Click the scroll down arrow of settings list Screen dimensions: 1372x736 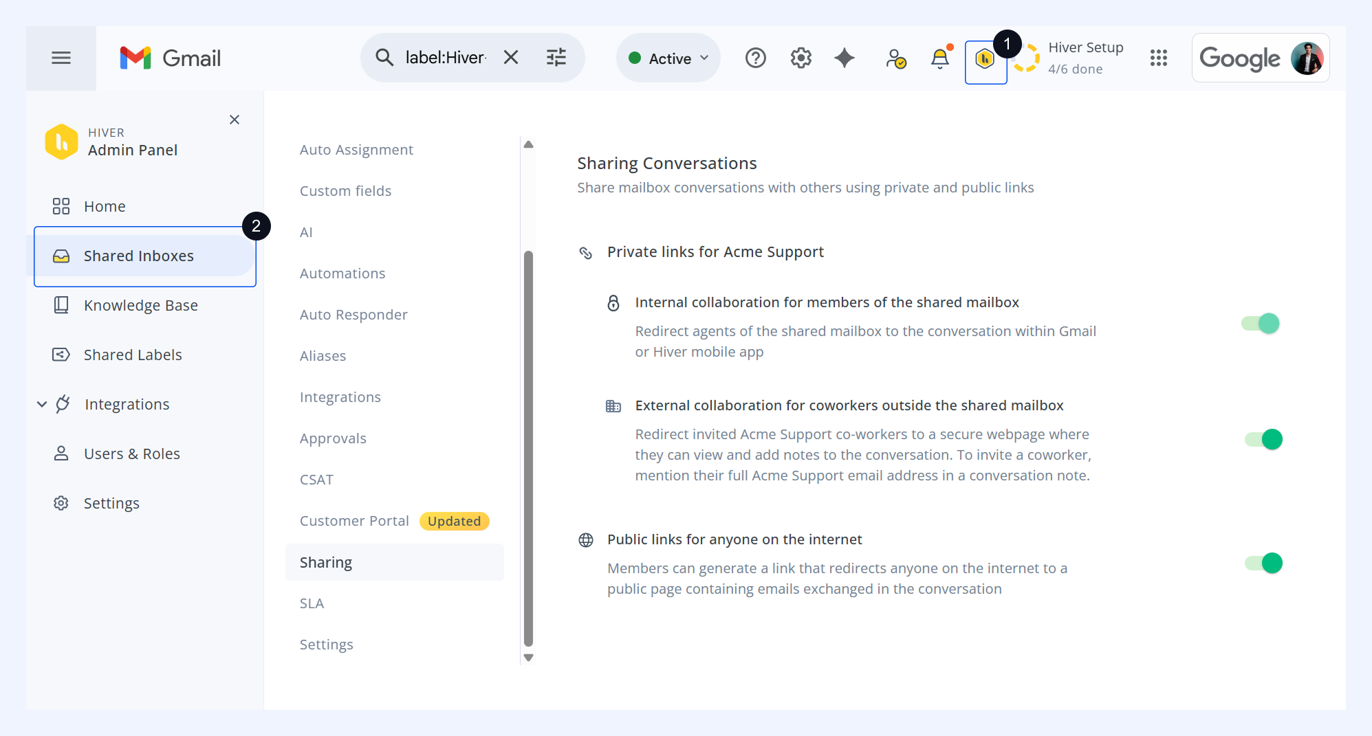[x=528, y=658]
